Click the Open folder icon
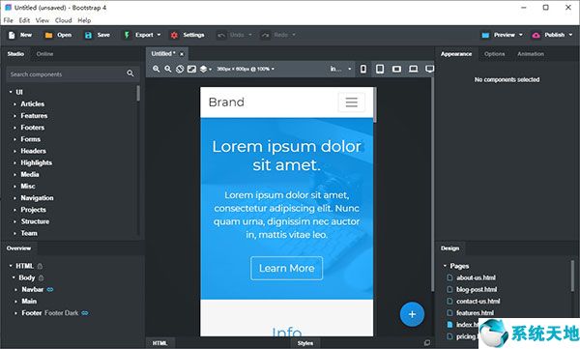The height and width of the screenshot is (349, 580). (x=48, y=35)
